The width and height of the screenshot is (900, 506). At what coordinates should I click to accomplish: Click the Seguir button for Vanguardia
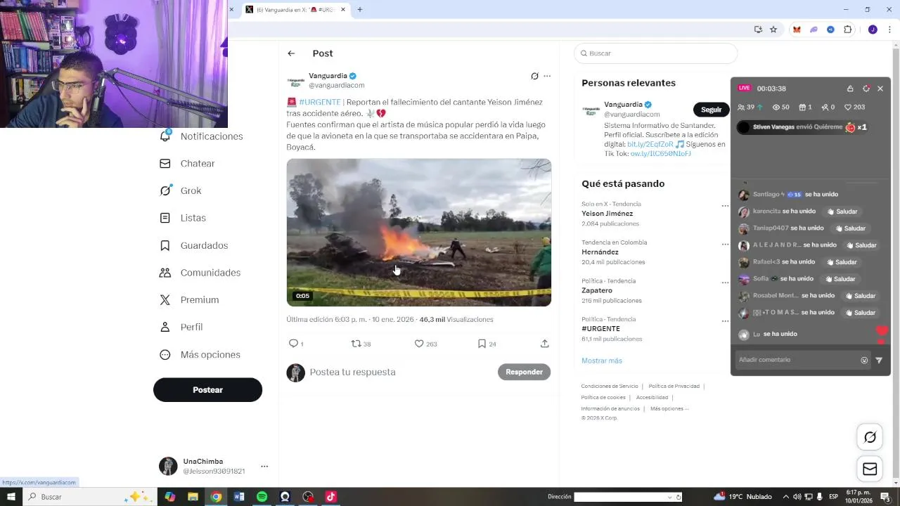pos(711,110)
